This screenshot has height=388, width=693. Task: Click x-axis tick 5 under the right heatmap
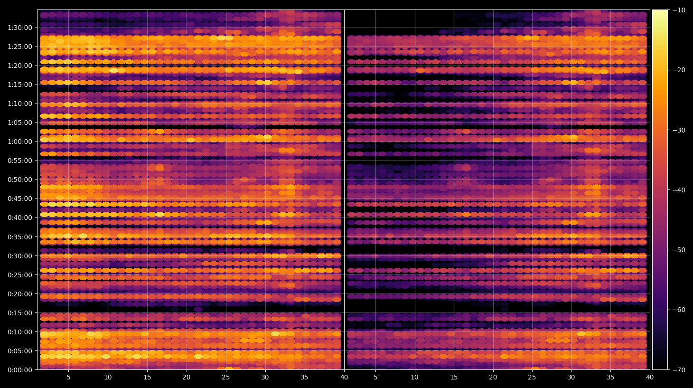tap(375, 378)
